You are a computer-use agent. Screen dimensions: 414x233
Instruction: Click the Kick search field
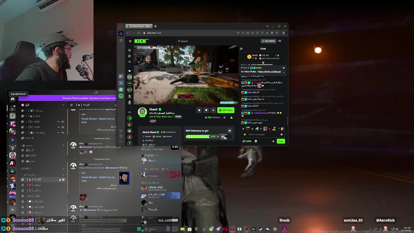click(x=206, y=41)
